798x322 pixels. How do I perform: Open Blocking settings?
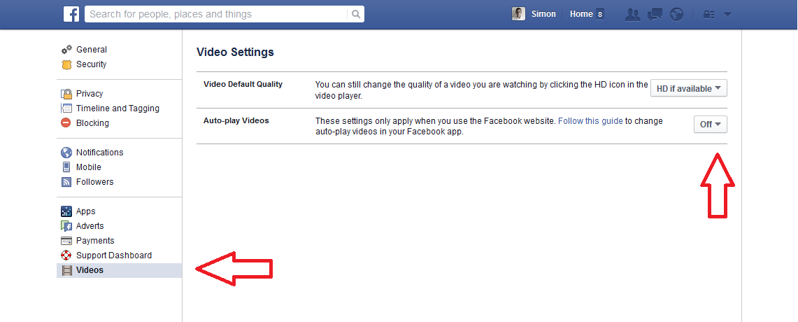(x=92, y=122)
